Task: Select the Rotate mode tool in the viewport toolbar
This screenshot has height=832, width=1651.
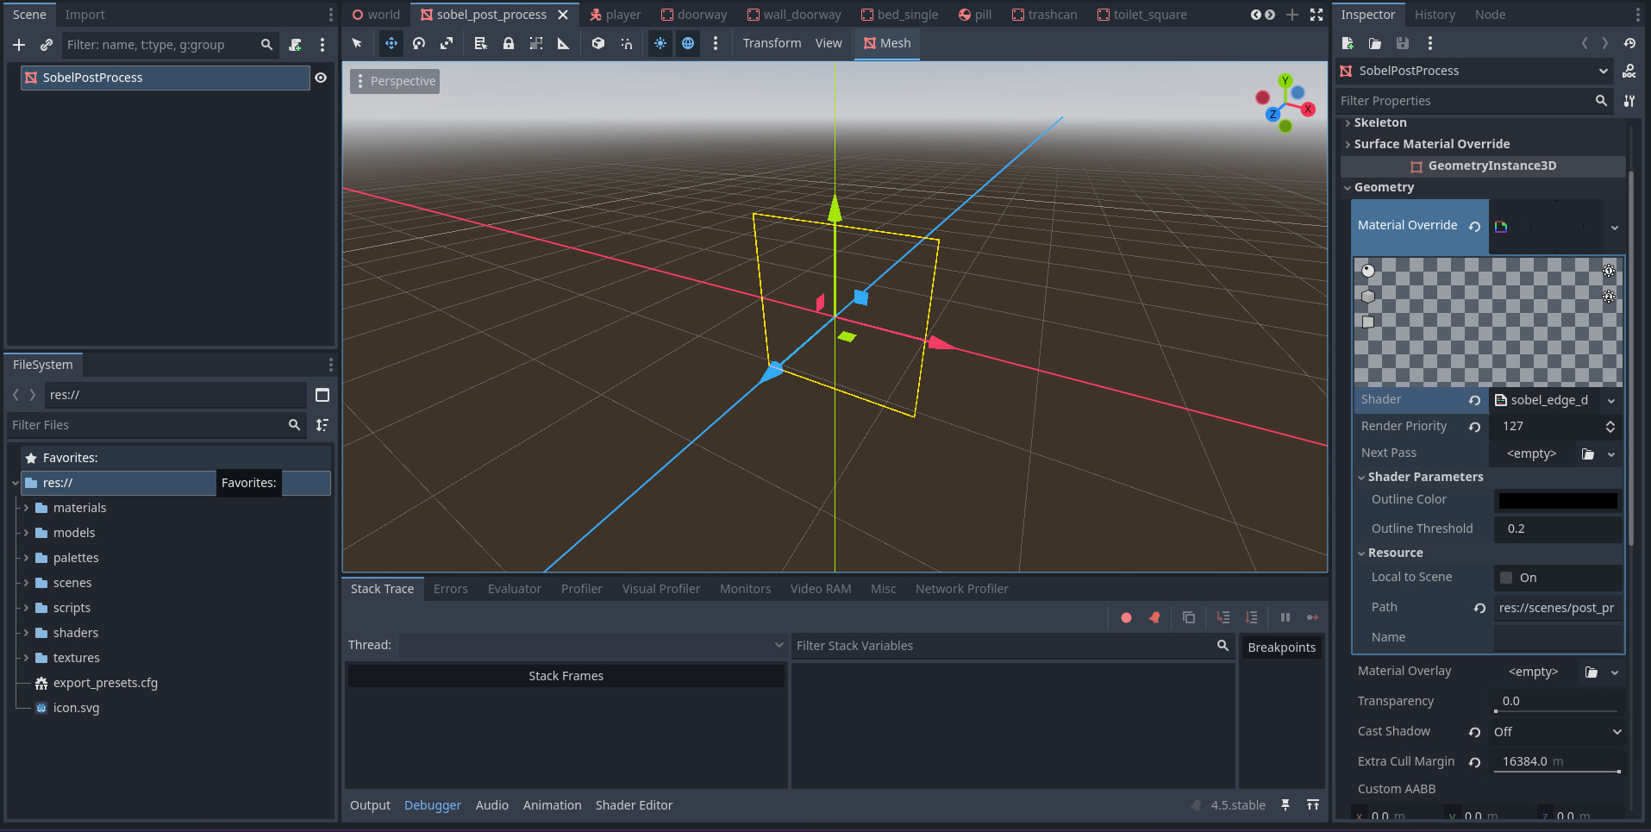Action: [x=419, y=43]
